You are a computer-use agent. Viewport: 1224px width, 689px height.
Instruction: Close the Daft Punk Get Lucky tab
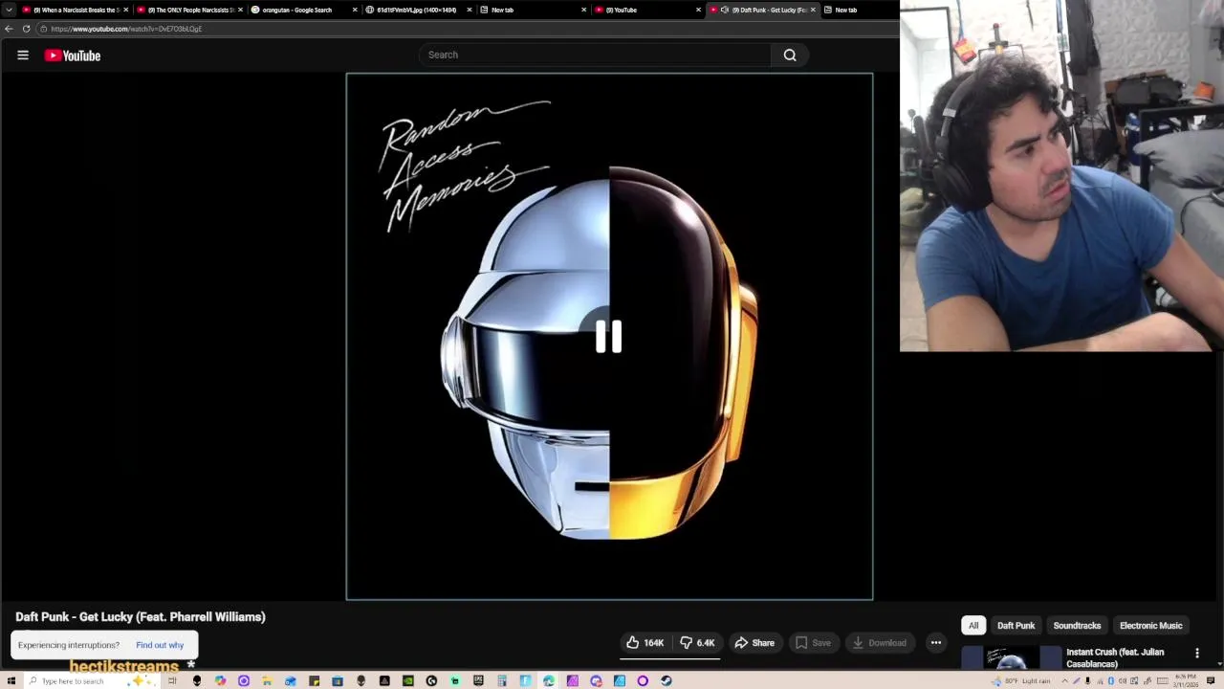pyautogui.click(x=813, y=10)
